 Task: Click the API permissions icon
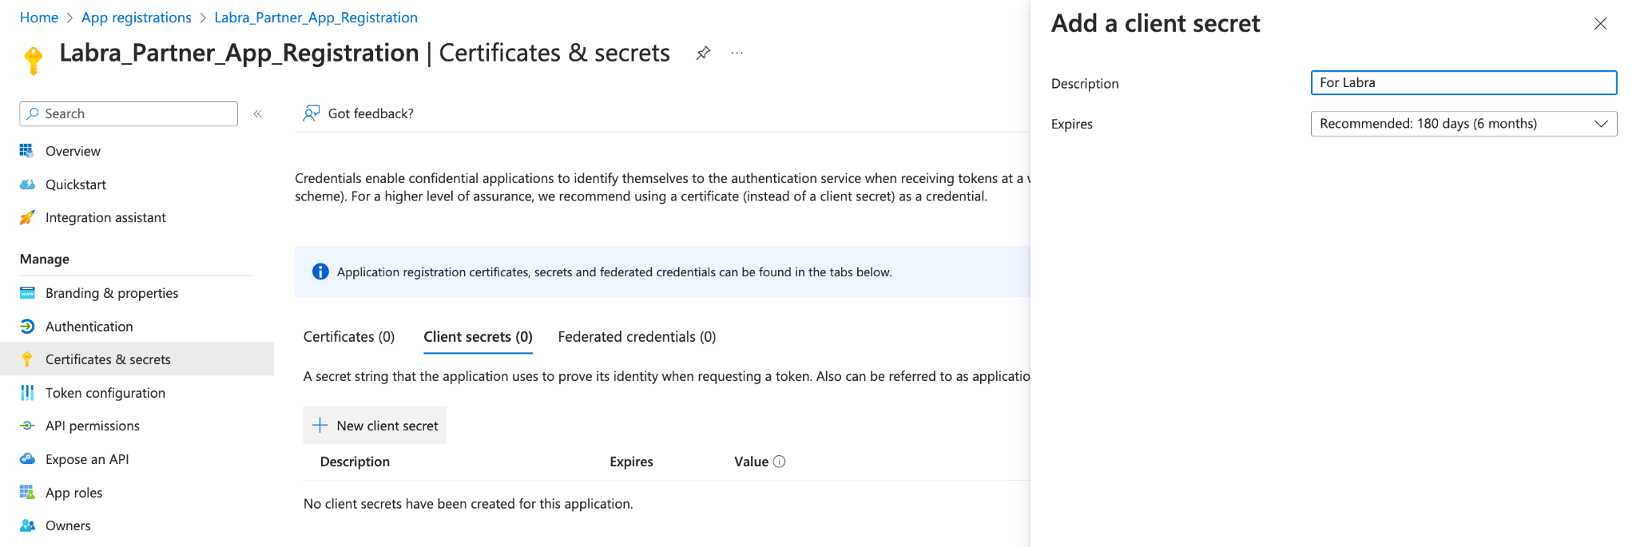pos(27,426)
